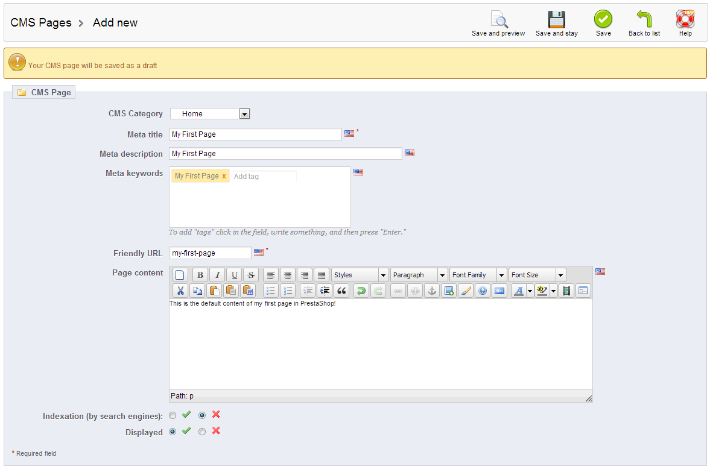Insert an image into the page content

448,290
